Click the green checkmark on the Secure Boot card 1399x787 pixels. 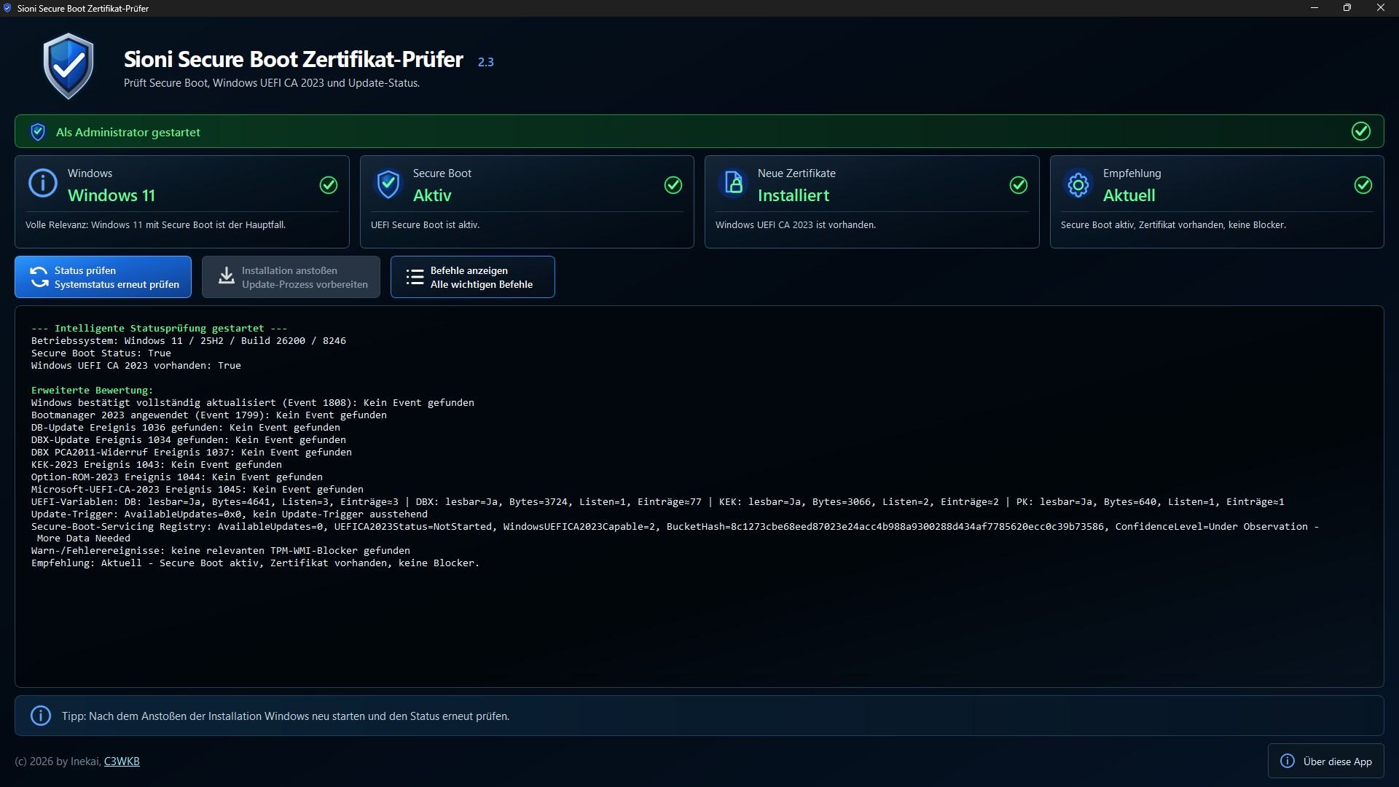(673, 185)
